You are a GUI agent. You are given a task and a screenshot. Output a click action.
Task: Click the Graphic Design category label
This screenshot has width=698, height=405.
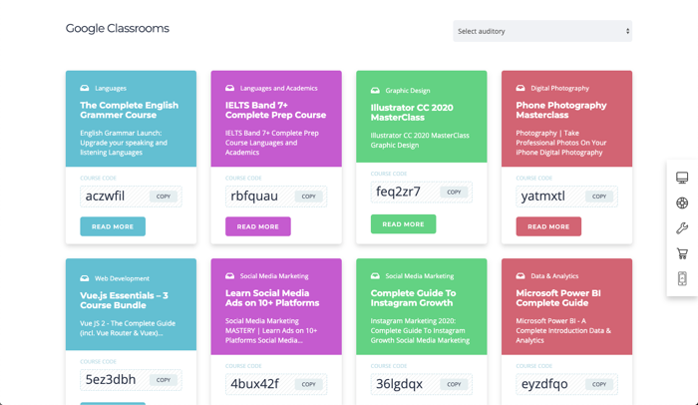pos(408,91)
